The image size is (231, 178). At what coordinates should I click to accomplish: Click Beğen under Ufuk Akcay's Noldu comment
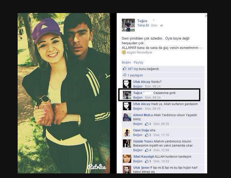[x=138, y=87]
